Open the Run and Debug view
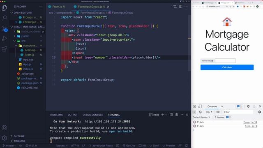Screen dimensions: 263x148 click(5, 39)
